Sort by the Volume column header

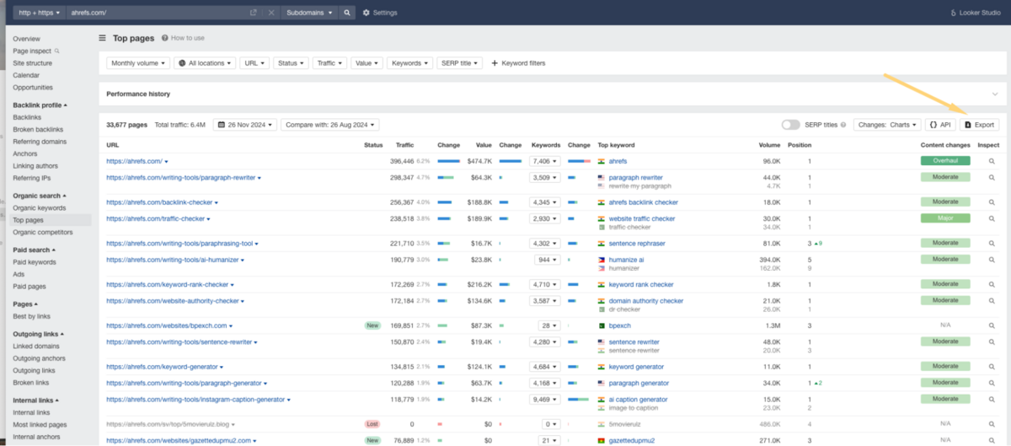coord(769,145)
